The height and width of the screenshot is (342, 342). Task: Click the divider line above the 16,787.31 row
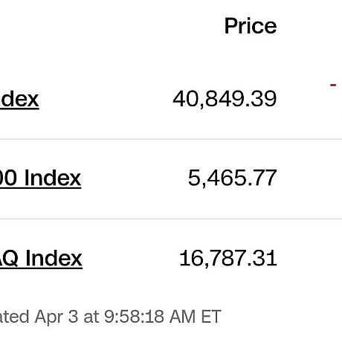(171, 219)
